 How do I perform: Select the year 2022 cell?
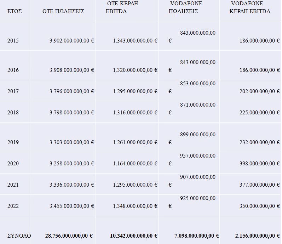(13, 206)
